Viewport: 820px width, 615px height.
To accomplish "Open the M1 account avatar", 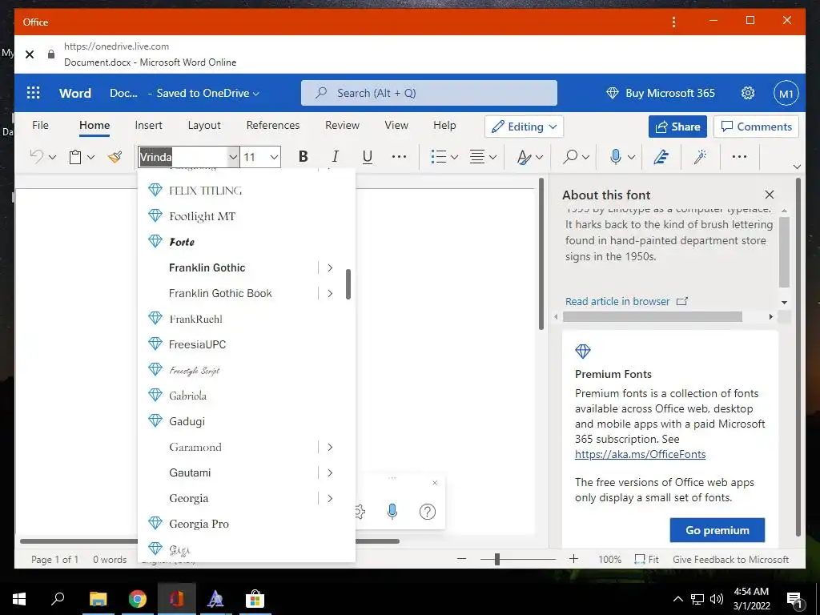I will [786, 93].
